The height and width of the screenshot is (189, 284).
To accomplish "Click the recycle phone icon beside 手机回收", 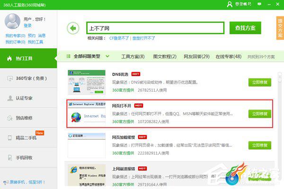I will pos(10,157).
